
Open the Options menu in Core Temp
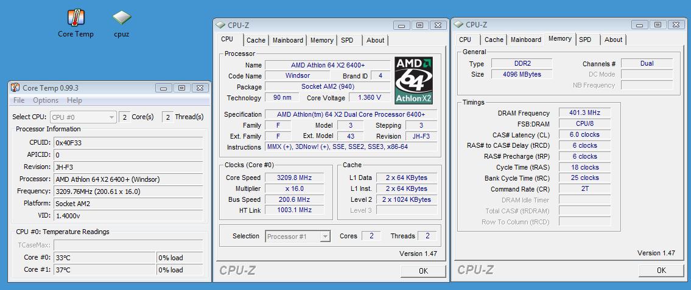point(46,100)
